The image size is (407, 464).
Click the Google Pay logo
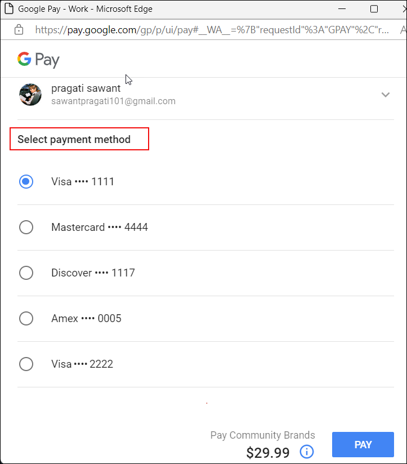[38, 60]
